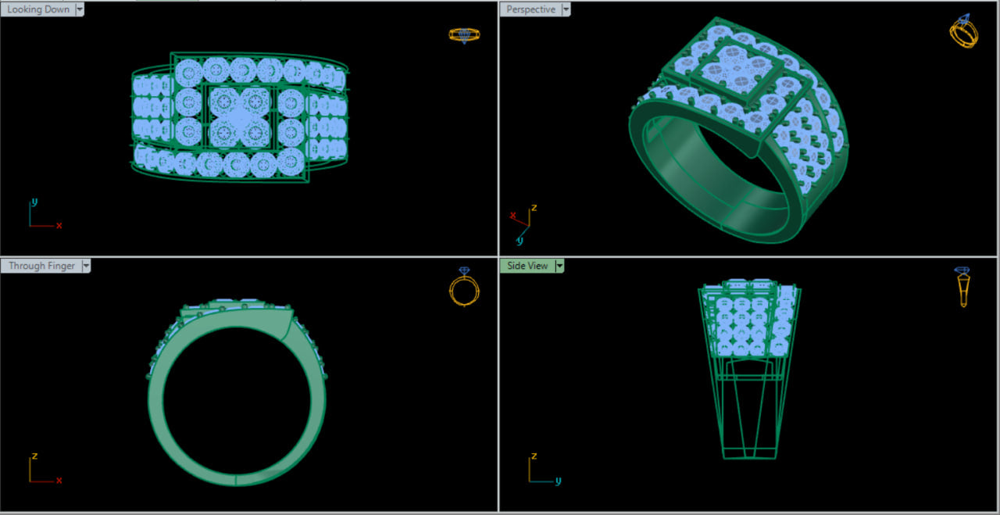Open the Through Finger view selector arrow

click(85, 266)
